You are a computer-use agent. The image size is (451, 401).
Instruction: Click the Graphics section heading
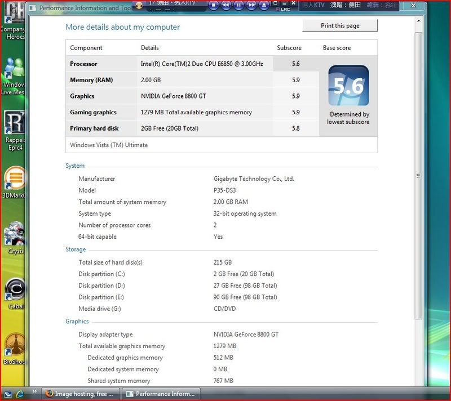77,322
